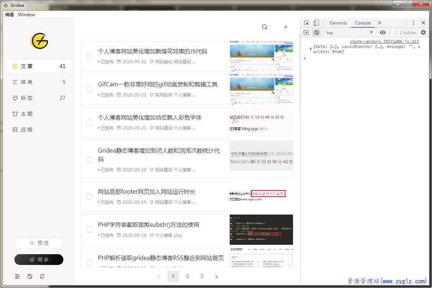Click '1 hidden' messages indicator in console
432x288 pixels.
pos(408,32)
